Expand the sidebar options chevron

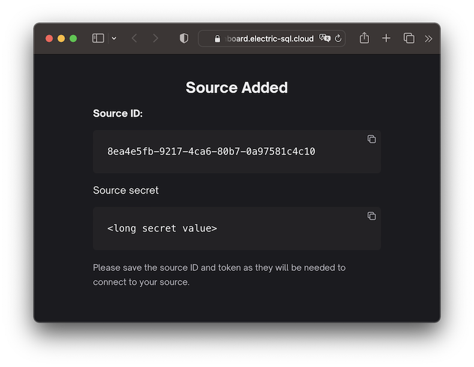pos(114,38)
